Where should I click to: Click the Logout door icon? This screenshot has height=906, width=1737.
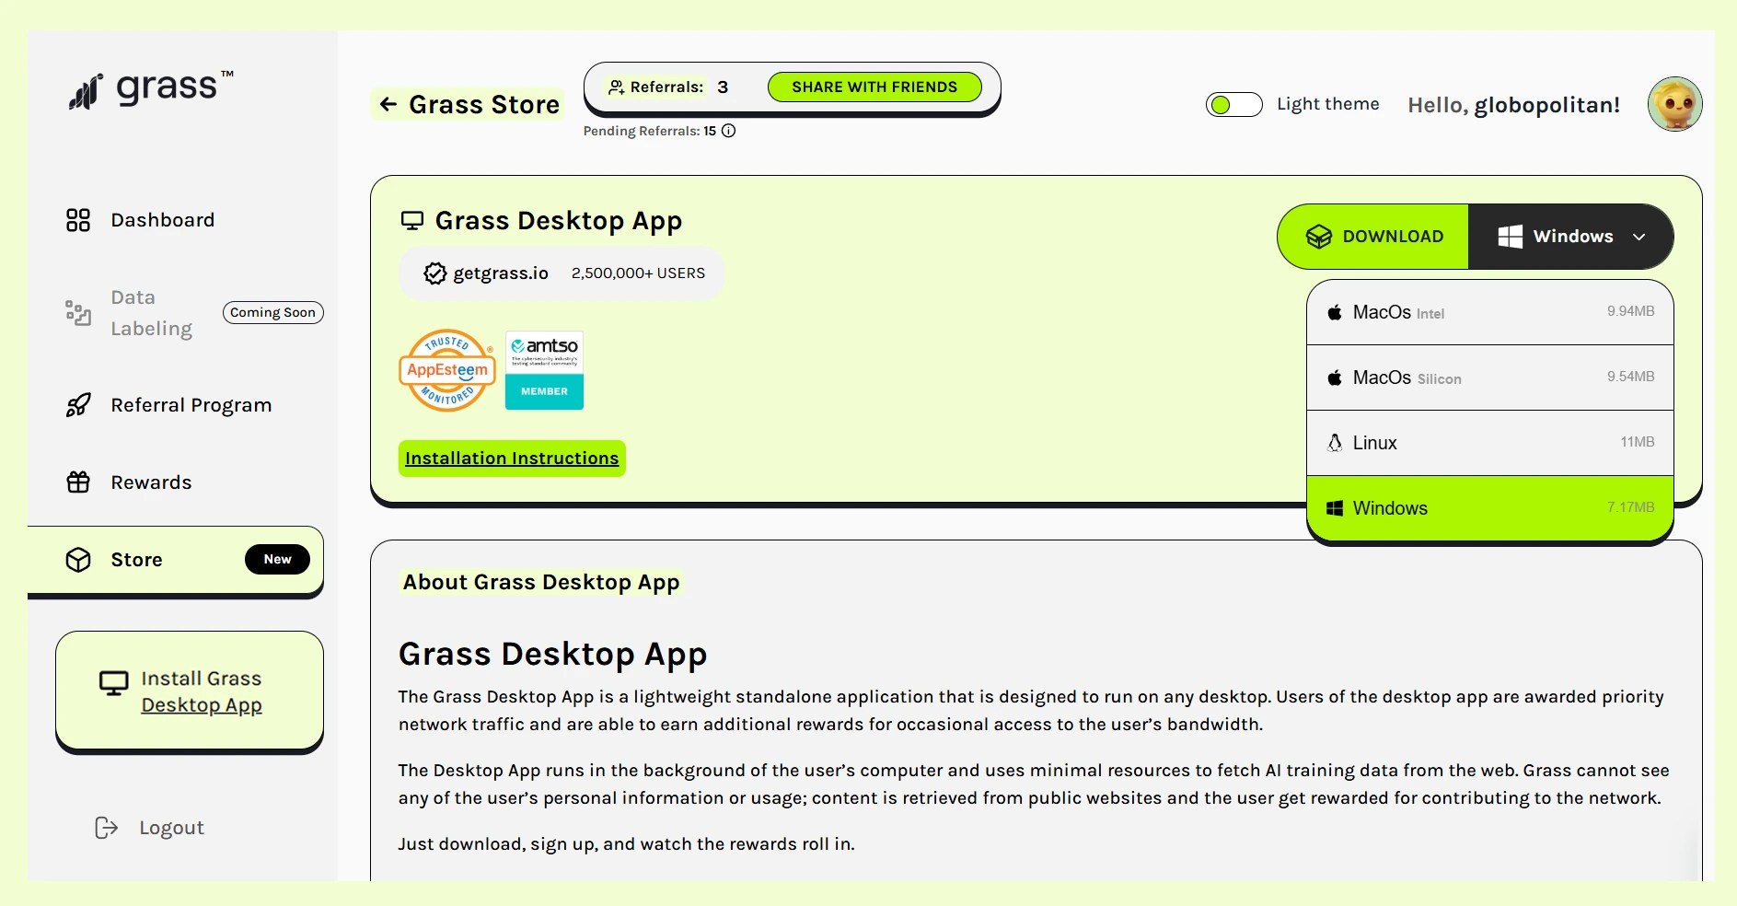(x=107, y=828)
